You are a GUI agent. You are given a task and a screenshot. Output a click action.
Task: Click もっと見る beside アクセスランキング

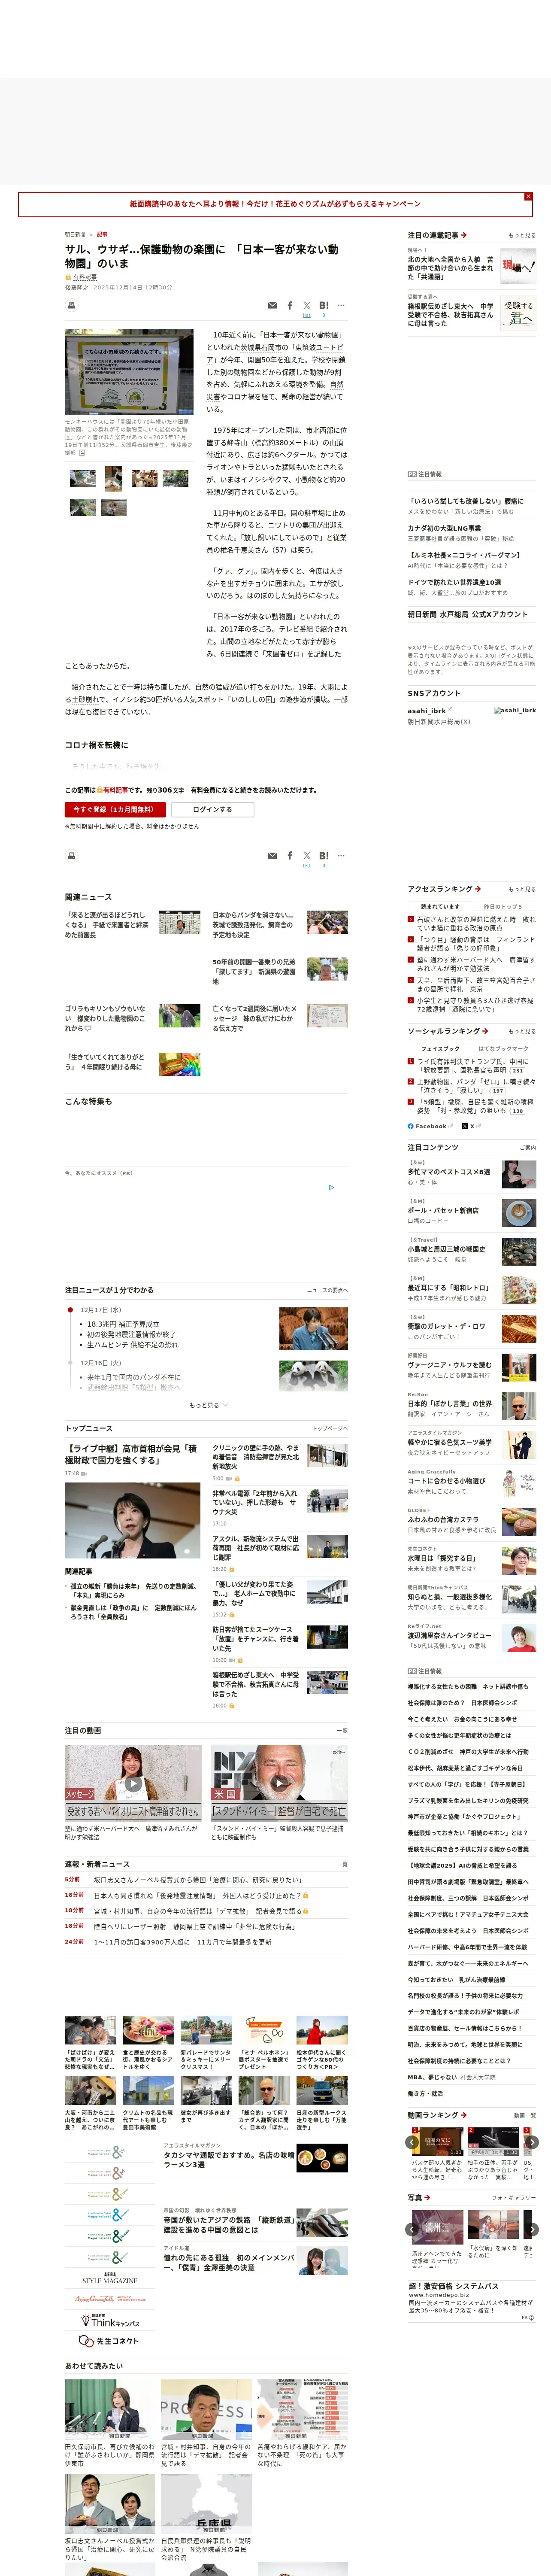coord(522,889)
